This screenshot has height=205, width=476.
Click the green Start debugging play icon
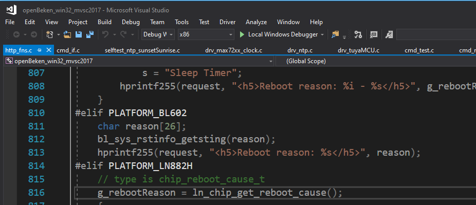click(242, 34)
